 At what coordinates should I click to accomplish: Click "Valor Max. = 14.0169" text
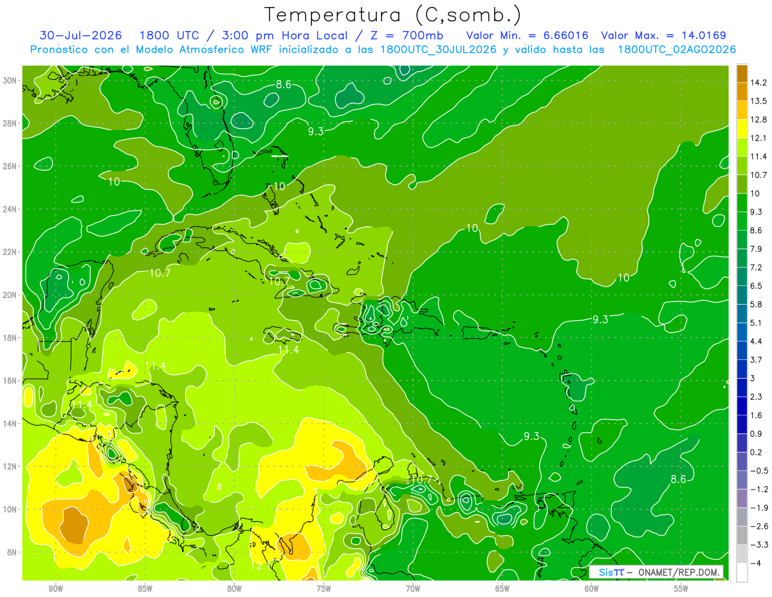point(663,35)
